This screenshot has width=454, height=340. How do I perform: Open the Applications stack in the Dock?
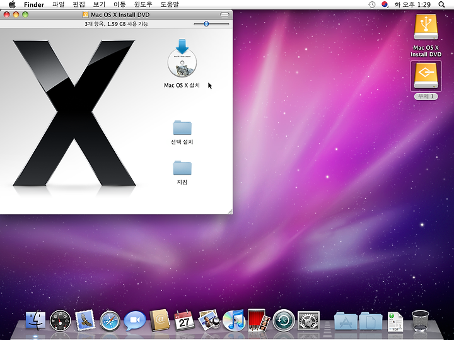tap(346, 320)
